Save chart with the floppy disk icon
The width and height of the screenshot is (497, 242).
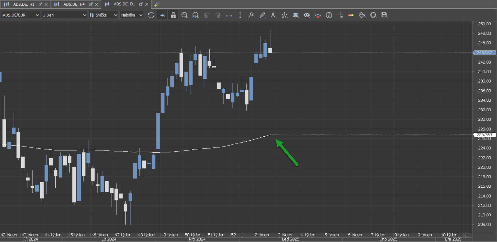click(384, 15)
